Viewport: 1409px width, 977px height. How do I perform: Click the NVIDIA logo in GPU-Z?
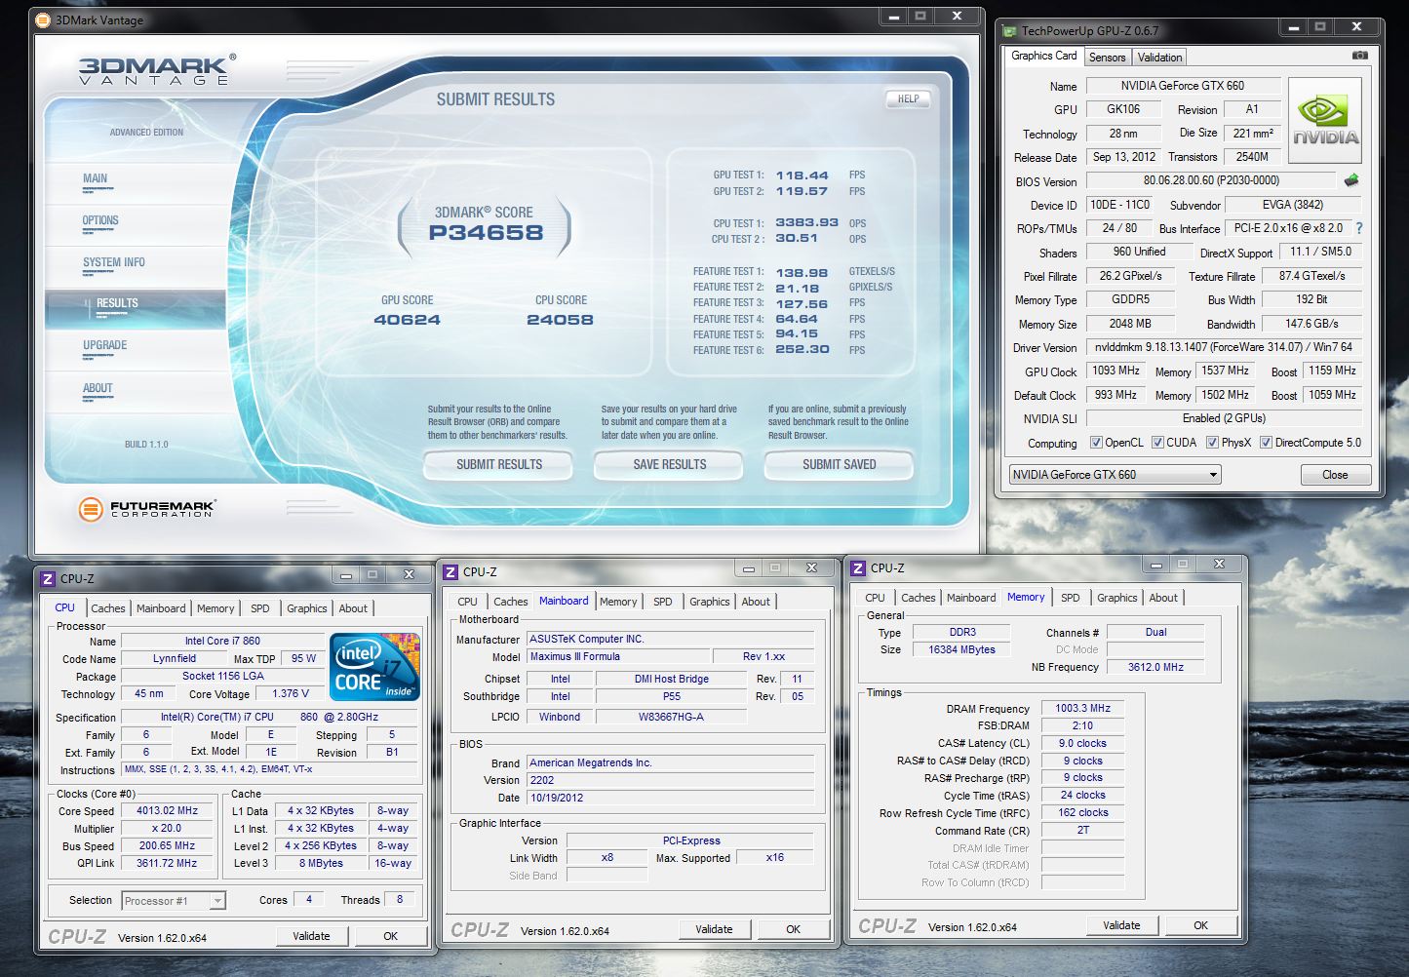pos(1325,121)
